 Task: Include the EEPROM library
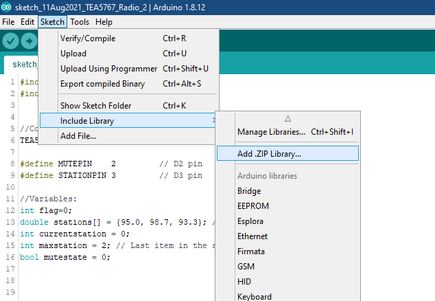(253, 206)
